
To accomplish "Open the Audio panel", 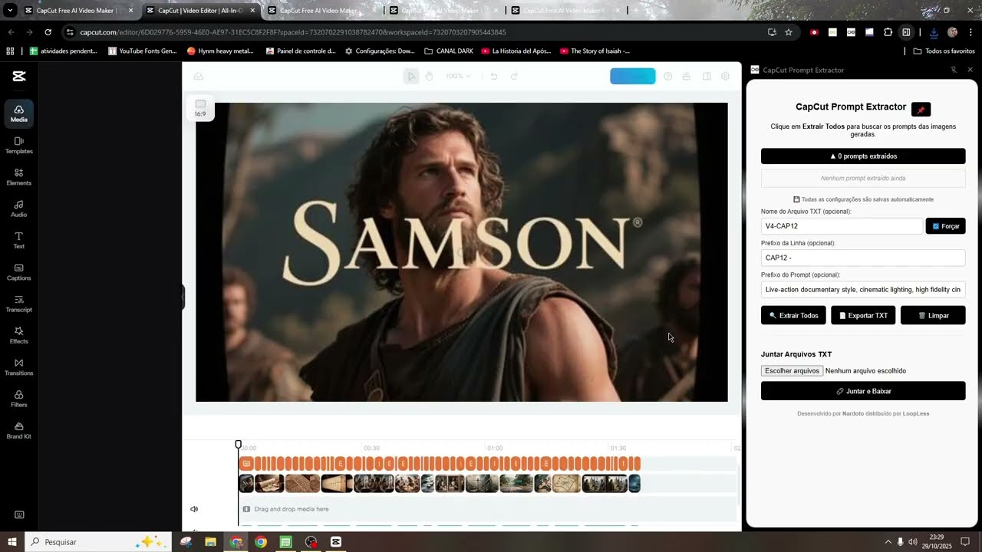I will coord(19,209).
